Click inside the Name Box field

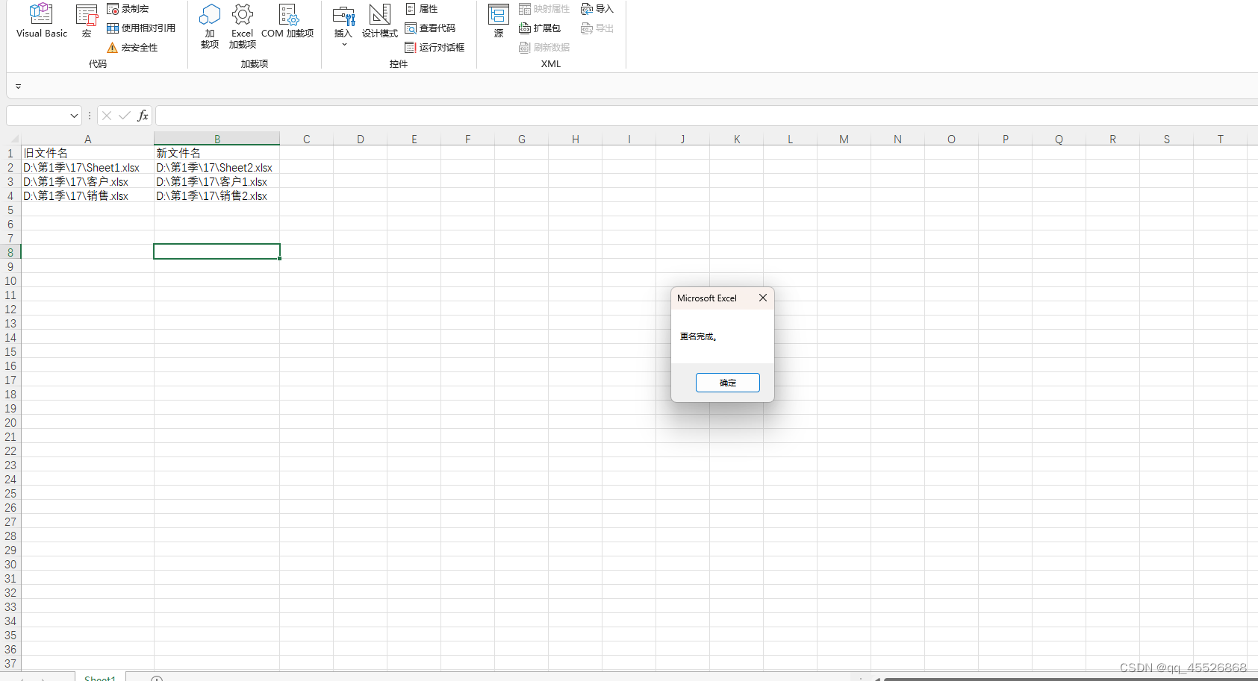pyautogui.click(x=37, y=116)
